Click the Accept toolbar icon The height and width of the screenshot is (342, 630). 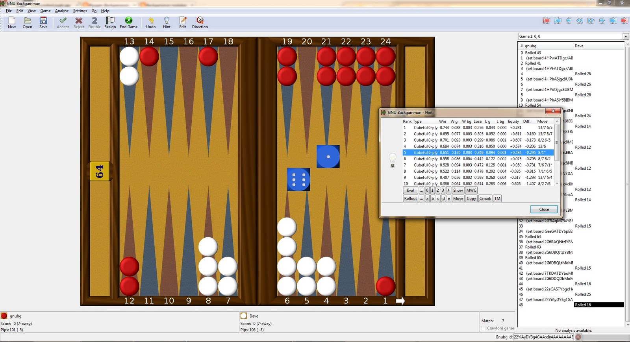tap(63, 22)
